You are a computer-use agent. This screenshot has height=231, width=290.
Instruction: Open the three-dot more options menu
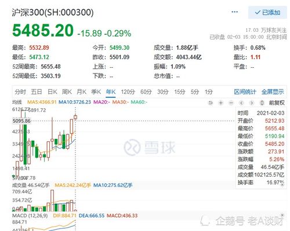(x=234, y=12)
